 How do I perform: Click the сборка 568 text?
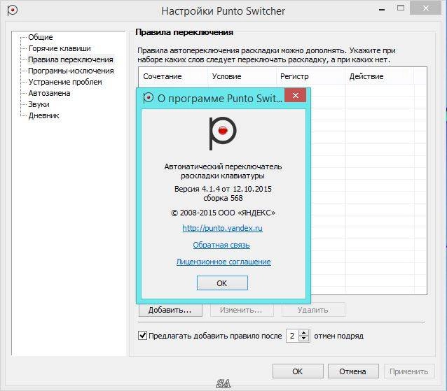[x=223, y=198]
